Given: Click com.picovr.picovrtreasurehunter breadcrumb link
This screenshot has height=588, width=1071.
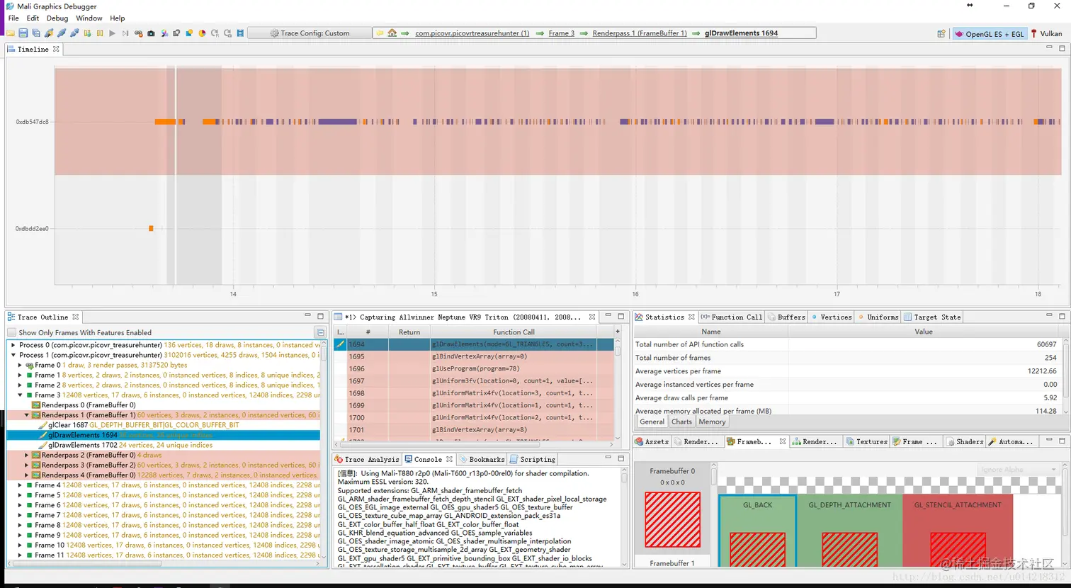Looking at the screenshot, I should [x=472, y=33].
